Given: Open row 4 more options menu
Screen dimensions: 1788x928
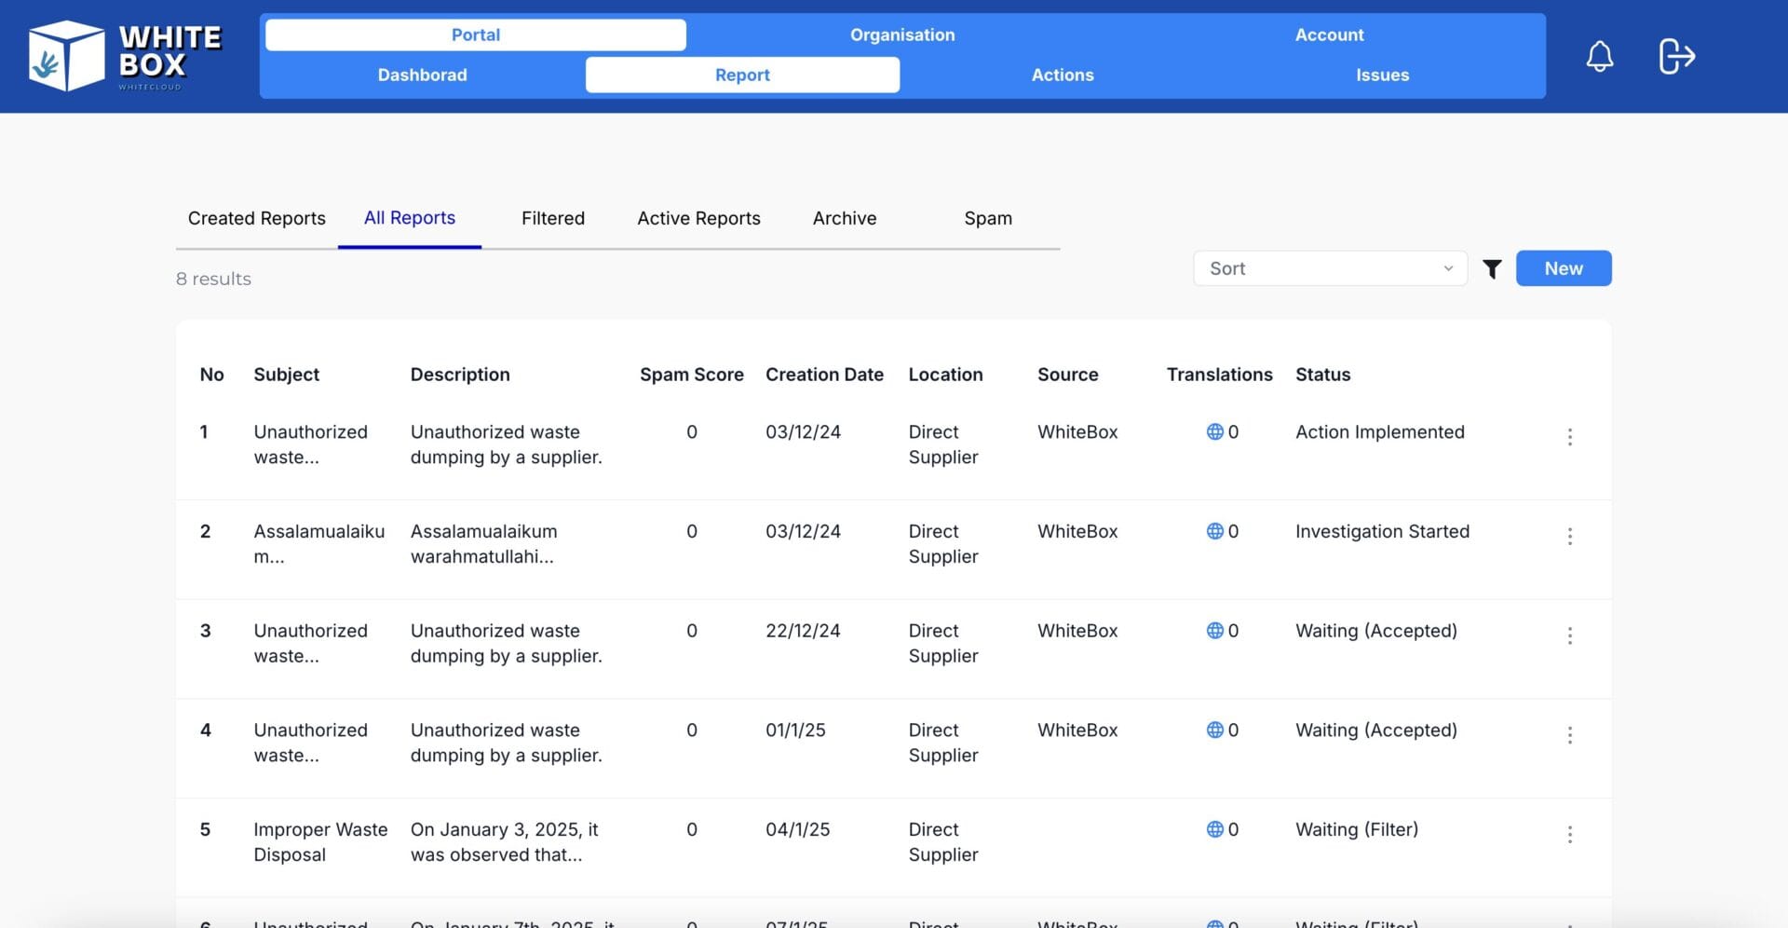Looking at the screenshot, I should 1569,735.
